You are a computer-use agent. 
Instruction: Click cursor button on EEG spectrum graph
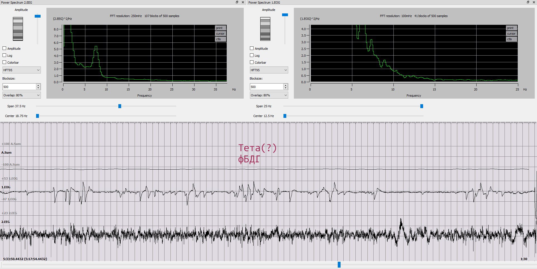pos(221,34)
